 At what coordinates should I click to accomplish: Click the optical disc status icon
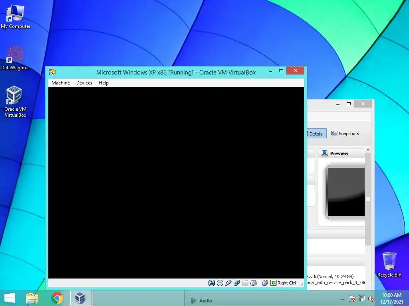pos(220,283)
